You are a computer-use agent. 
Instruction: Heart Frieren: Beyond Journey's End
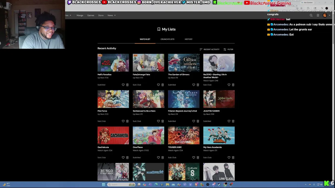point(194,121)
